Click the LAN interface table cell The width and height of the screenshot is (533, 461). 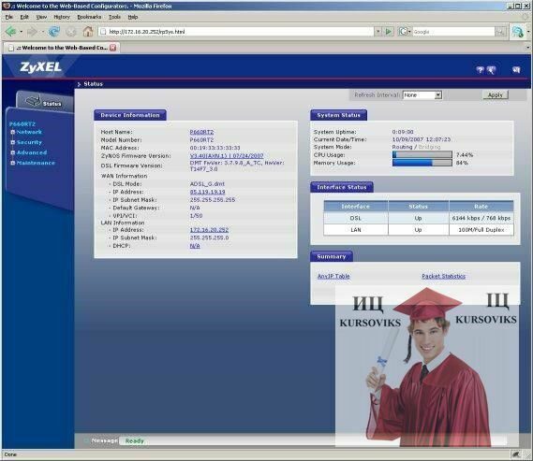tap(356, 230)
